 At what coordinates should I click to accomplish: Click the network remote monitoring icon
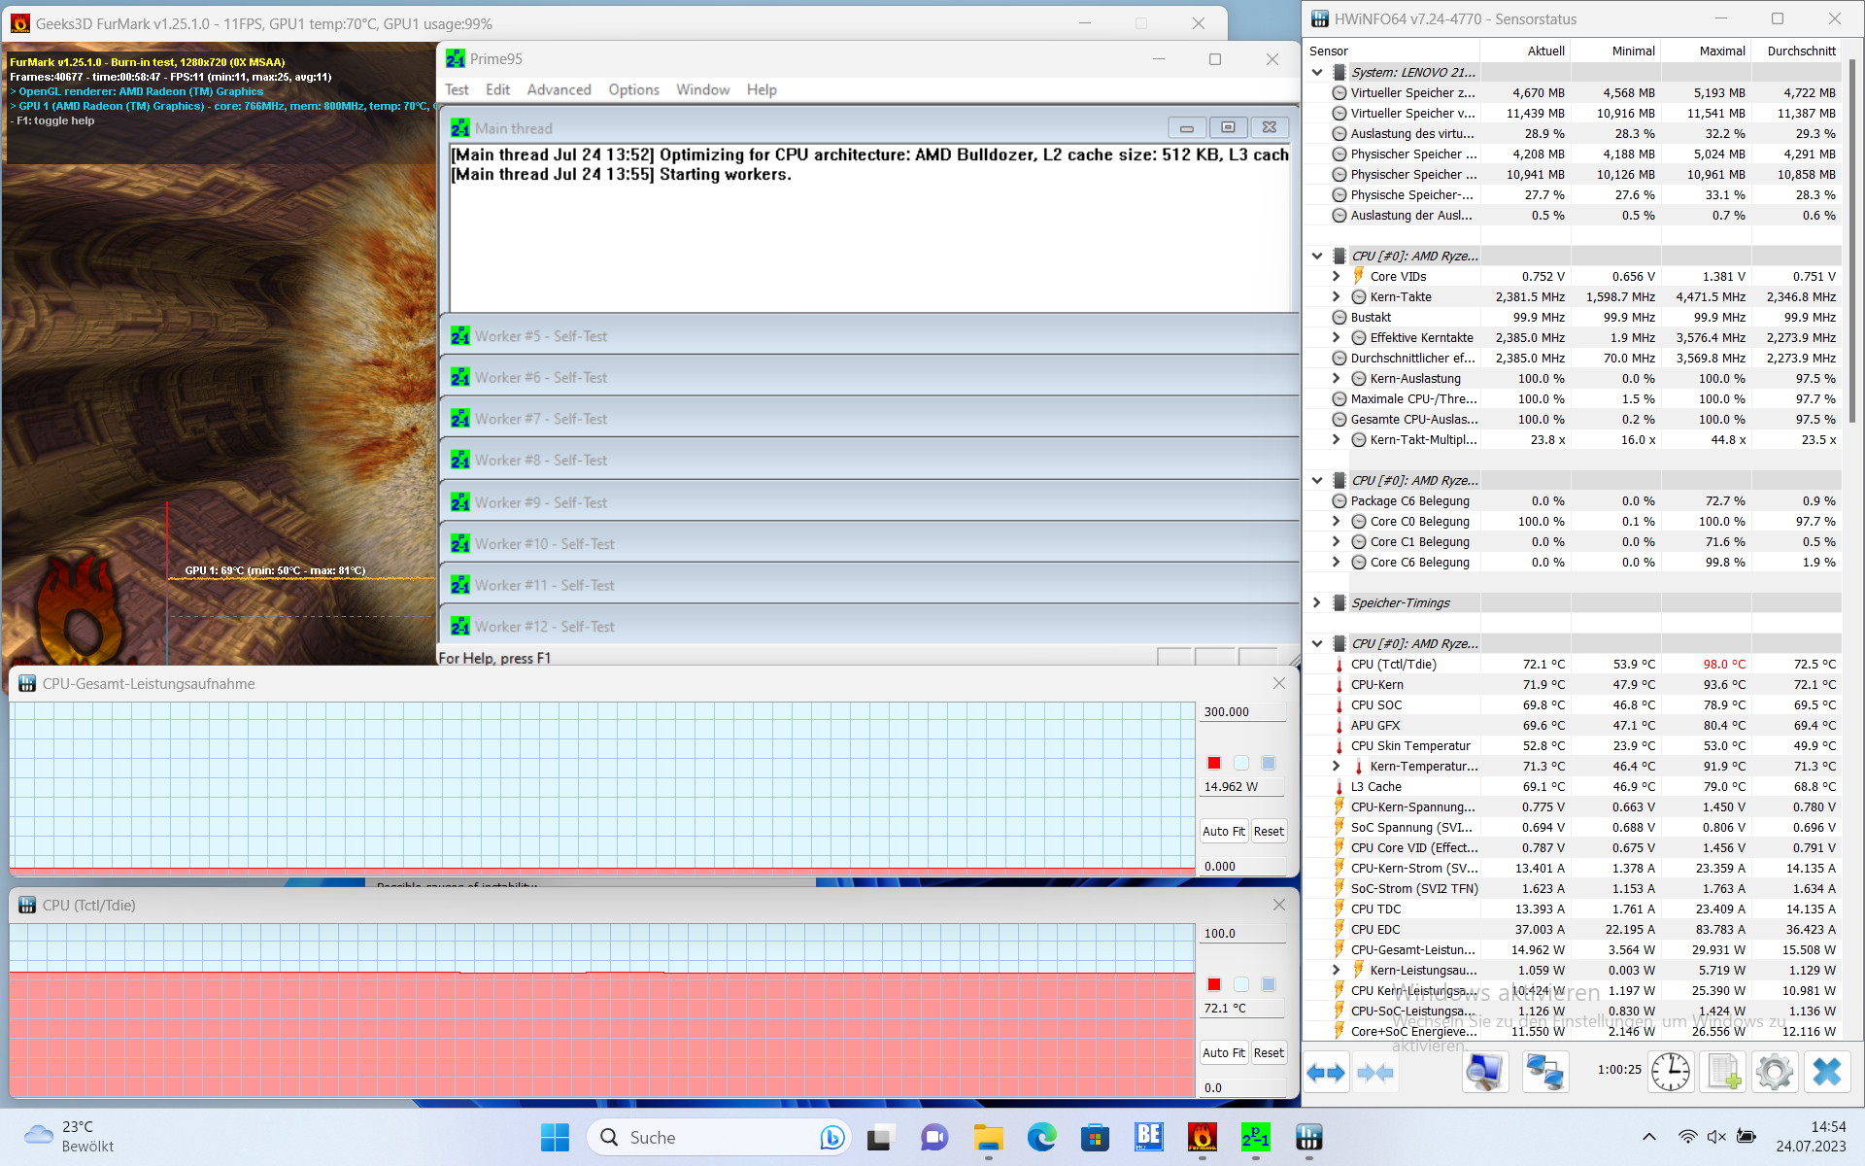click(x=1544, y=1073)
